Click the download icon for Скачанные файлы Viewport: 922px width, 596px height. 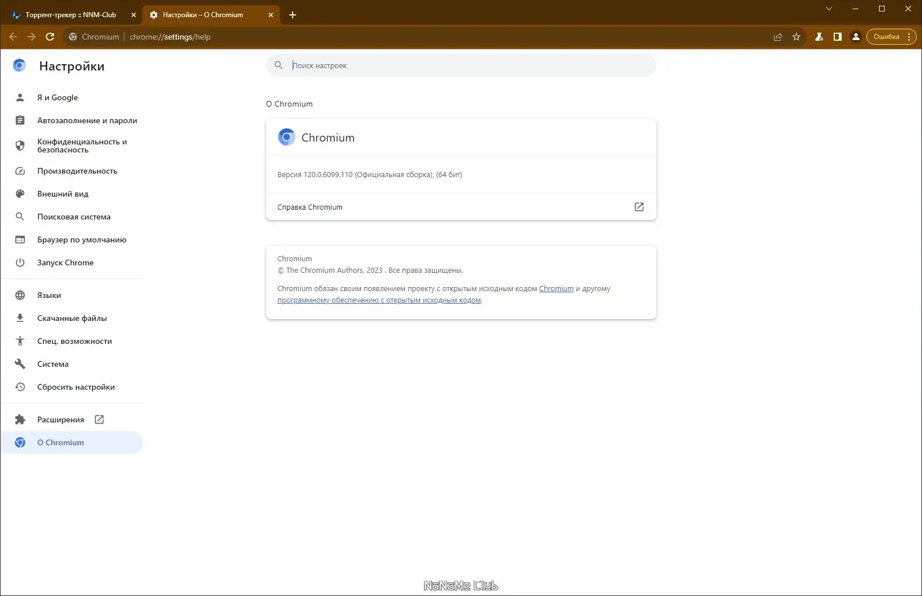(x=20, y=318)
